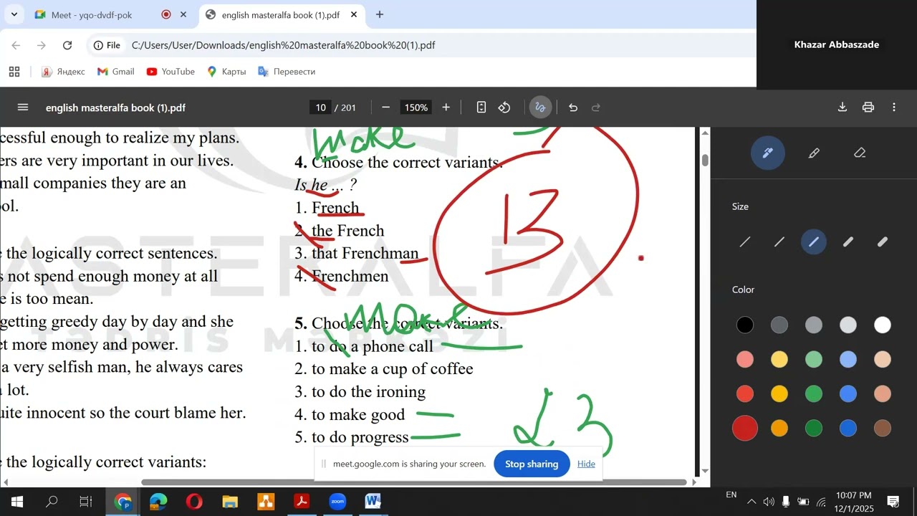Undo the last annotation stroke
917x516 pixels.
pyautogui.click(x=573, y=107)
